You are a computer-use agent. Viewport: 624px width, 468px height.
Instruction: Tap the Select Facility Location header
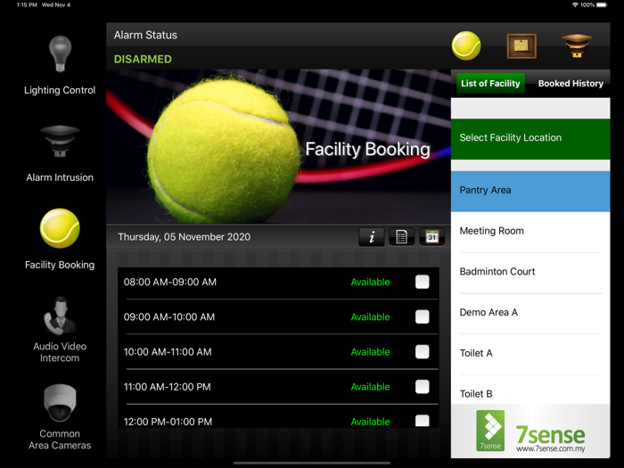[530, 139]
